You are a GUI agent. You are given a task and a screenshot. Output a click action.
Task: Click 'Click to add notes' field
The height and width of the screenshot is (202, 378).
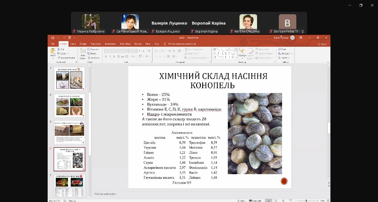(105, 194)
